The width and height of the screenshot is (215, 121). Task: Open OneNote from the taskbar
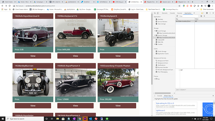click(74, 119)
